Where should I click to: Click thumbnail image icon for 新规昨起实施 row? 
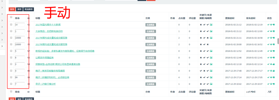point(211,51)
